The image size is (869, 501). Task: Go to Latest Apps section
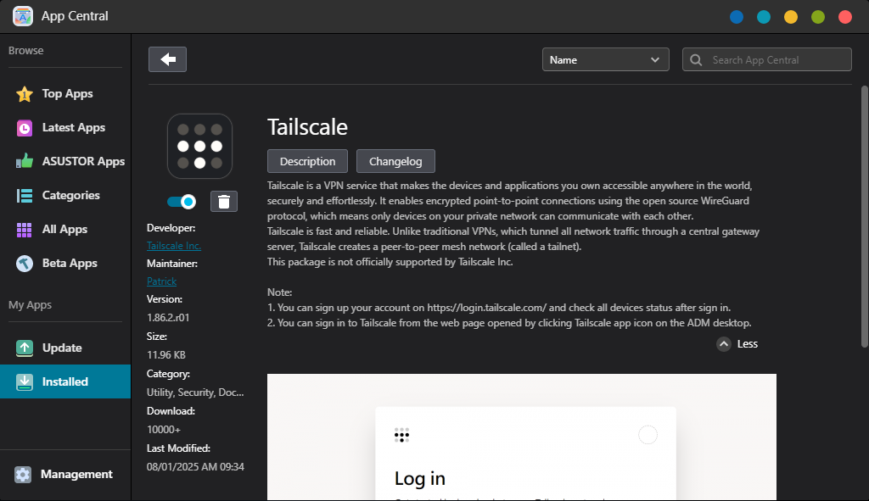(x=73, y=128)
